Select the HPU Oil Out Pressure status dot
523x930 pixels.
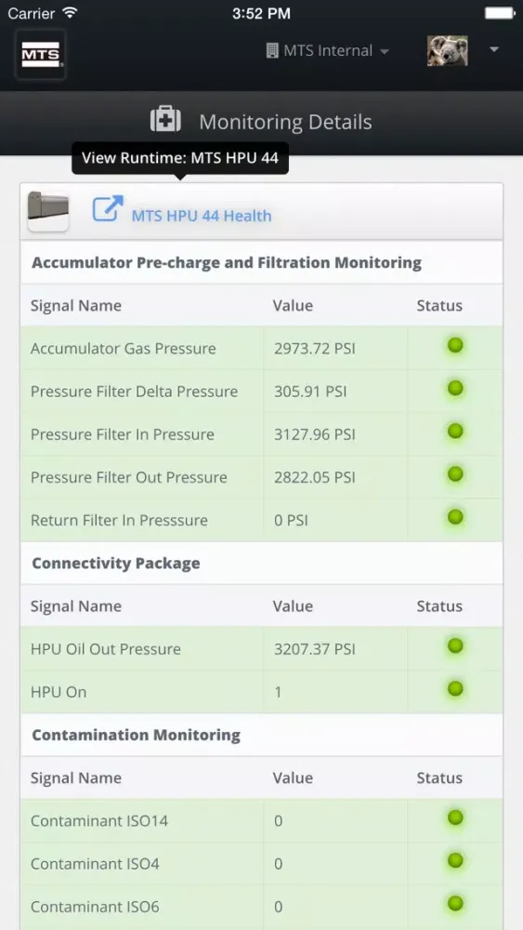(455, 646)
